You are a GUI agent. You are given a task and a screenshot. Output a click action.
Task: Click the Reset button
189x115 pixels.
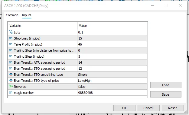173,108
